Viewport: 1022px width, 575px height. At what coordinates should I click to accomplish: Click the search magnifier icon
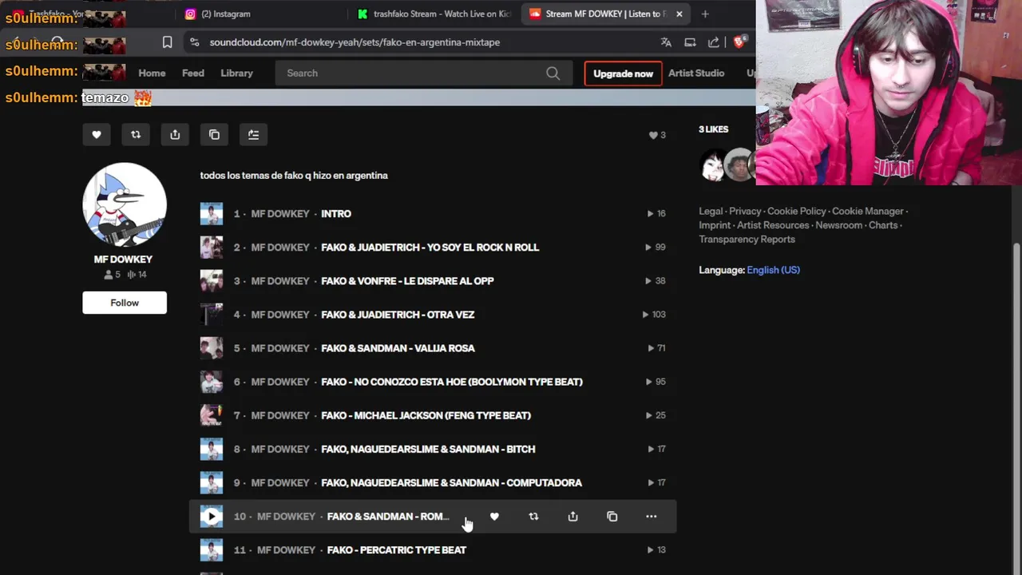click(553, 73)
